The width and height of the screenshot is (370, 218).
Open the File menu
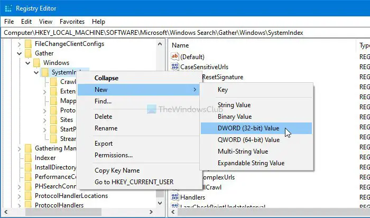9,22
